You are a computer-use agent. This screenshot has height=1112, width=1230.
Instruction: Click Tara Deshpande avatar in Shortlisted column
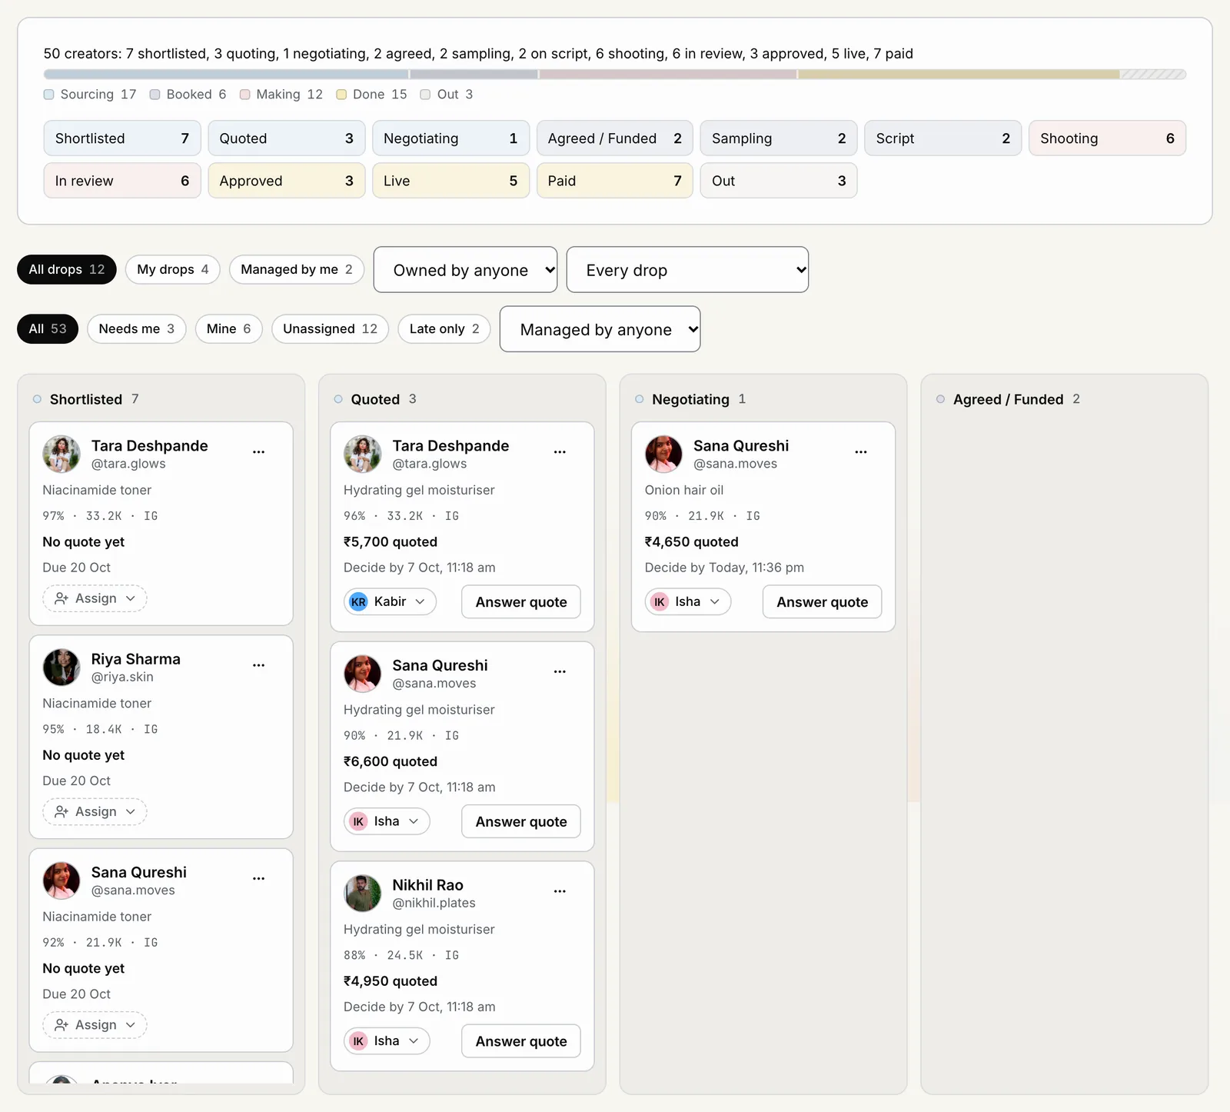[61, 454]
